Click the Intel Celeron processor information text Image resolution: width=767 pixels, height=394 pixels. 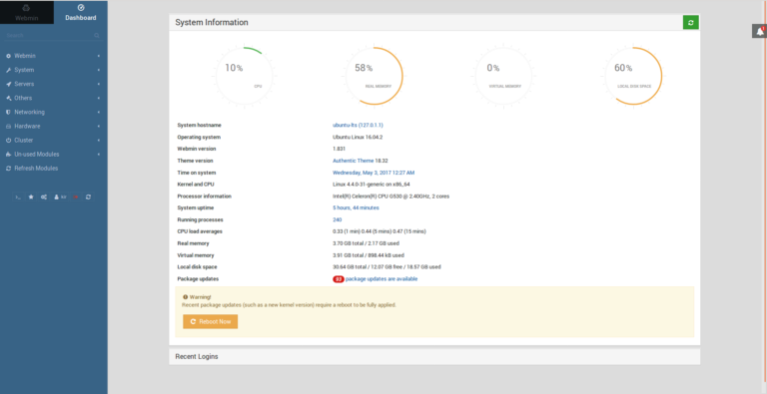(x=390, y=197)
